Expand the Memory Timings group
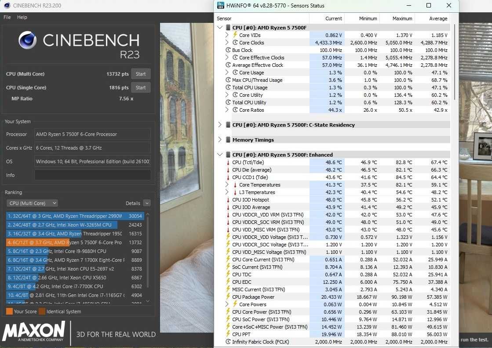This screenshot has width=492, height=348. click(220, 140)
